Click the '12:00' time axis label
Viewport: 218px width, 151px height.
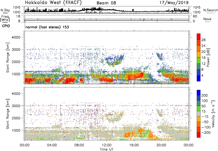pyautogui.click(x=107, y=145)
